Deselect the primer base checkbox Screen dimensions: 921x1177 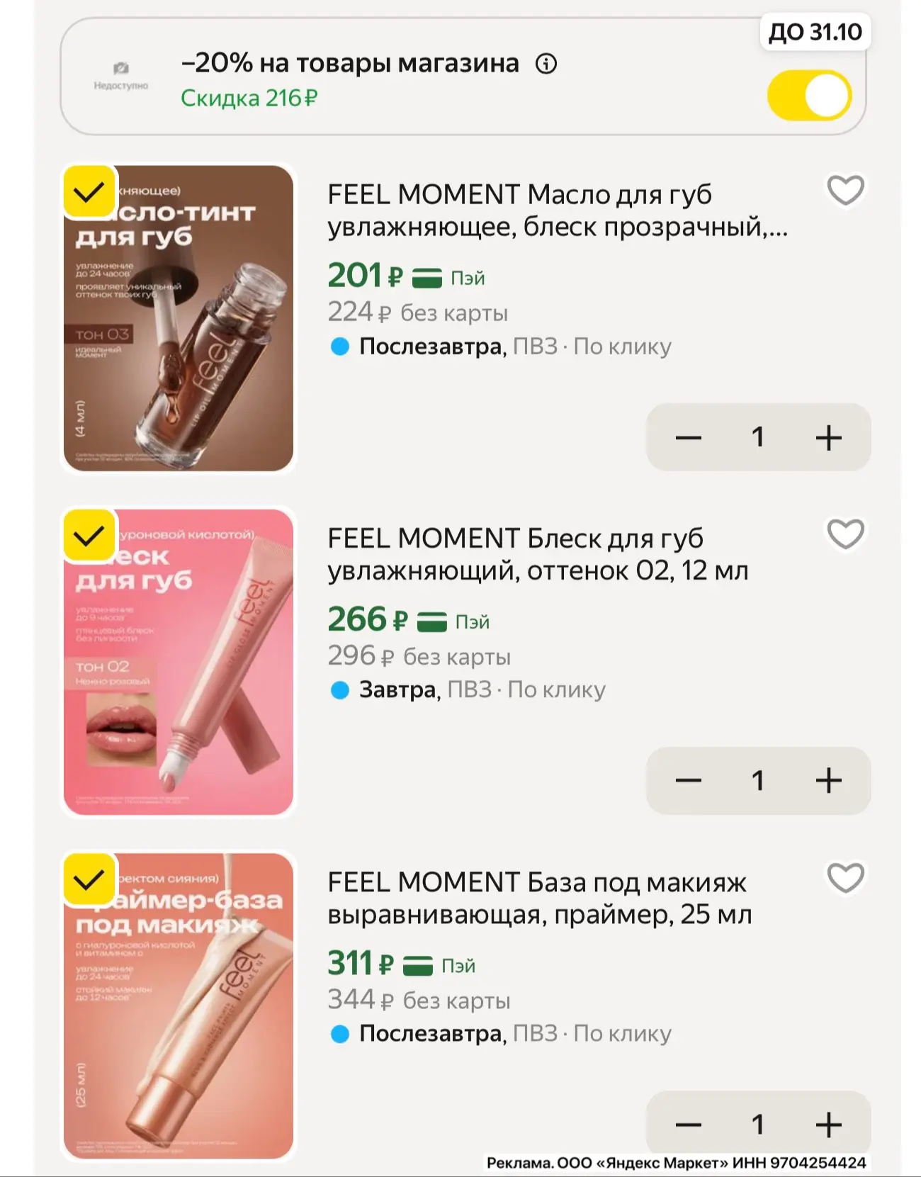pyautogui.click(x=89, y=879)
